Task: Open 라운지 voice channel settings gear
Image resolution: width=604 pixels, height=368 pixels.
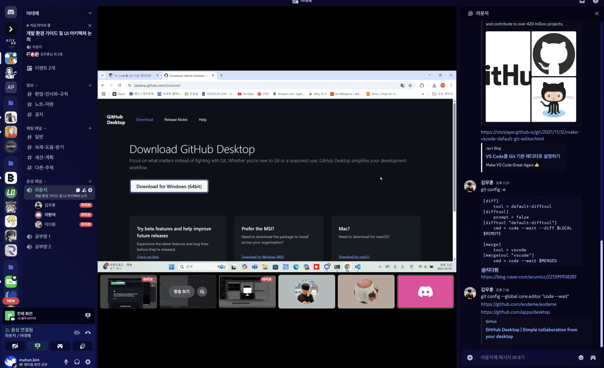Action: pos(90,190)
